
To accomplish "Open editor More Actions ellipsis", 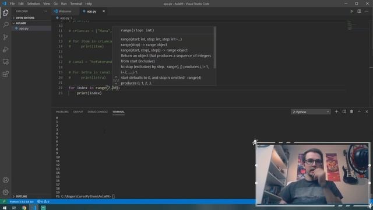I will 367,11.
